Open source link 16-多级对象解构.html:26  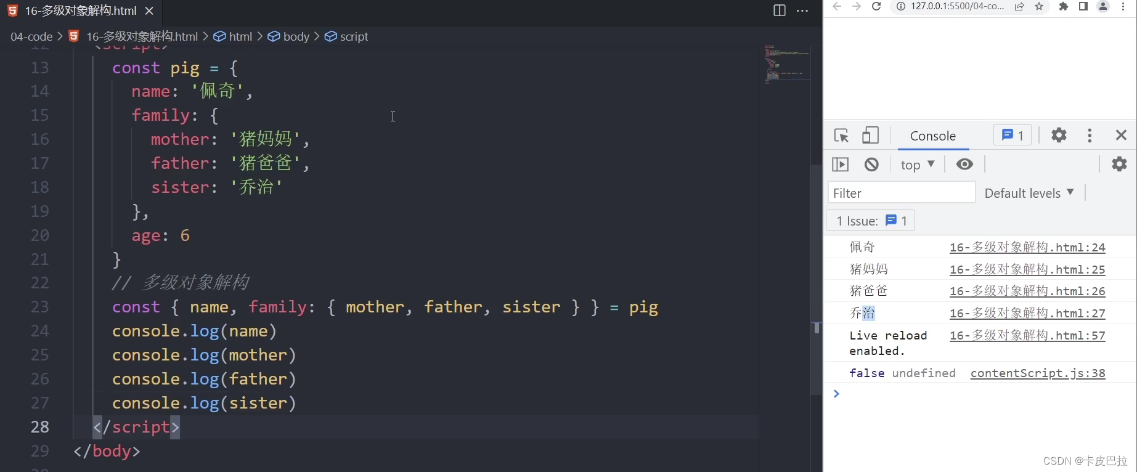1027,291
